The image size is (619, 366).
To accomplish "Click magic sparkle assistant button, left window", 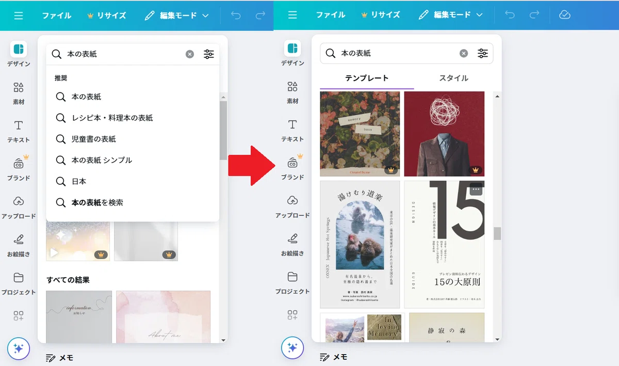I will pos(19,348).
